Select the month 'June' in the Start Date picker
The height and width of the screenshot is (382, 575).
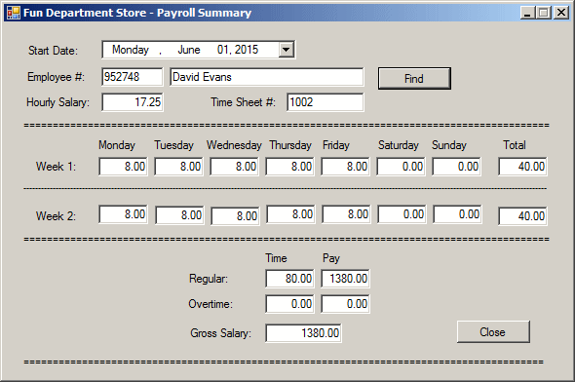tap(189, 50)
